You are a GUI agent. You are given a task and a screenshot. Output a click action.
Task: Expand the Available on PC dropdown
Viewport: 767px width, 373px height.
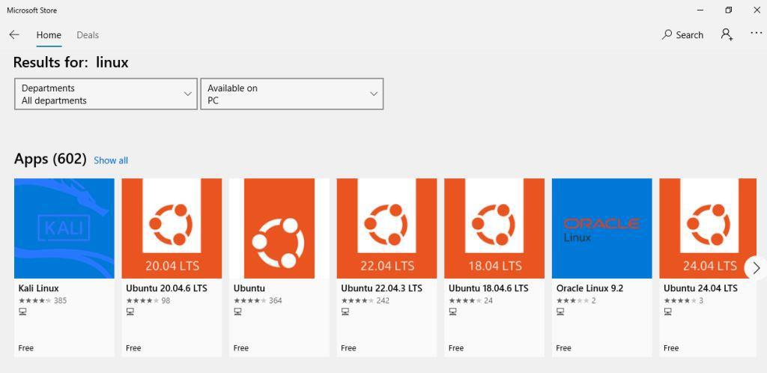pyautogui.click(x=292, y=94)
